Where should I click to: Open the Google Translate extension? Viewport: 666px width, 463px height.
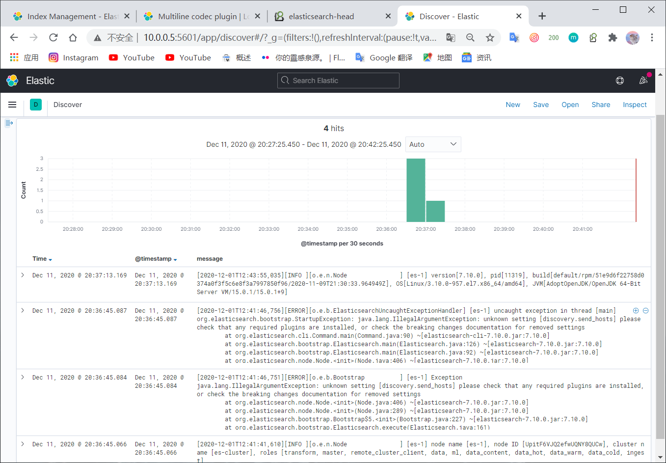click(x=514, y=37)
